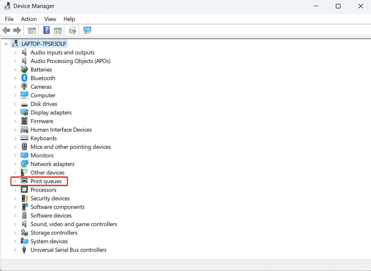371x271 pixels.
Task: Open the View menu
Action: (x=50, y=19)
